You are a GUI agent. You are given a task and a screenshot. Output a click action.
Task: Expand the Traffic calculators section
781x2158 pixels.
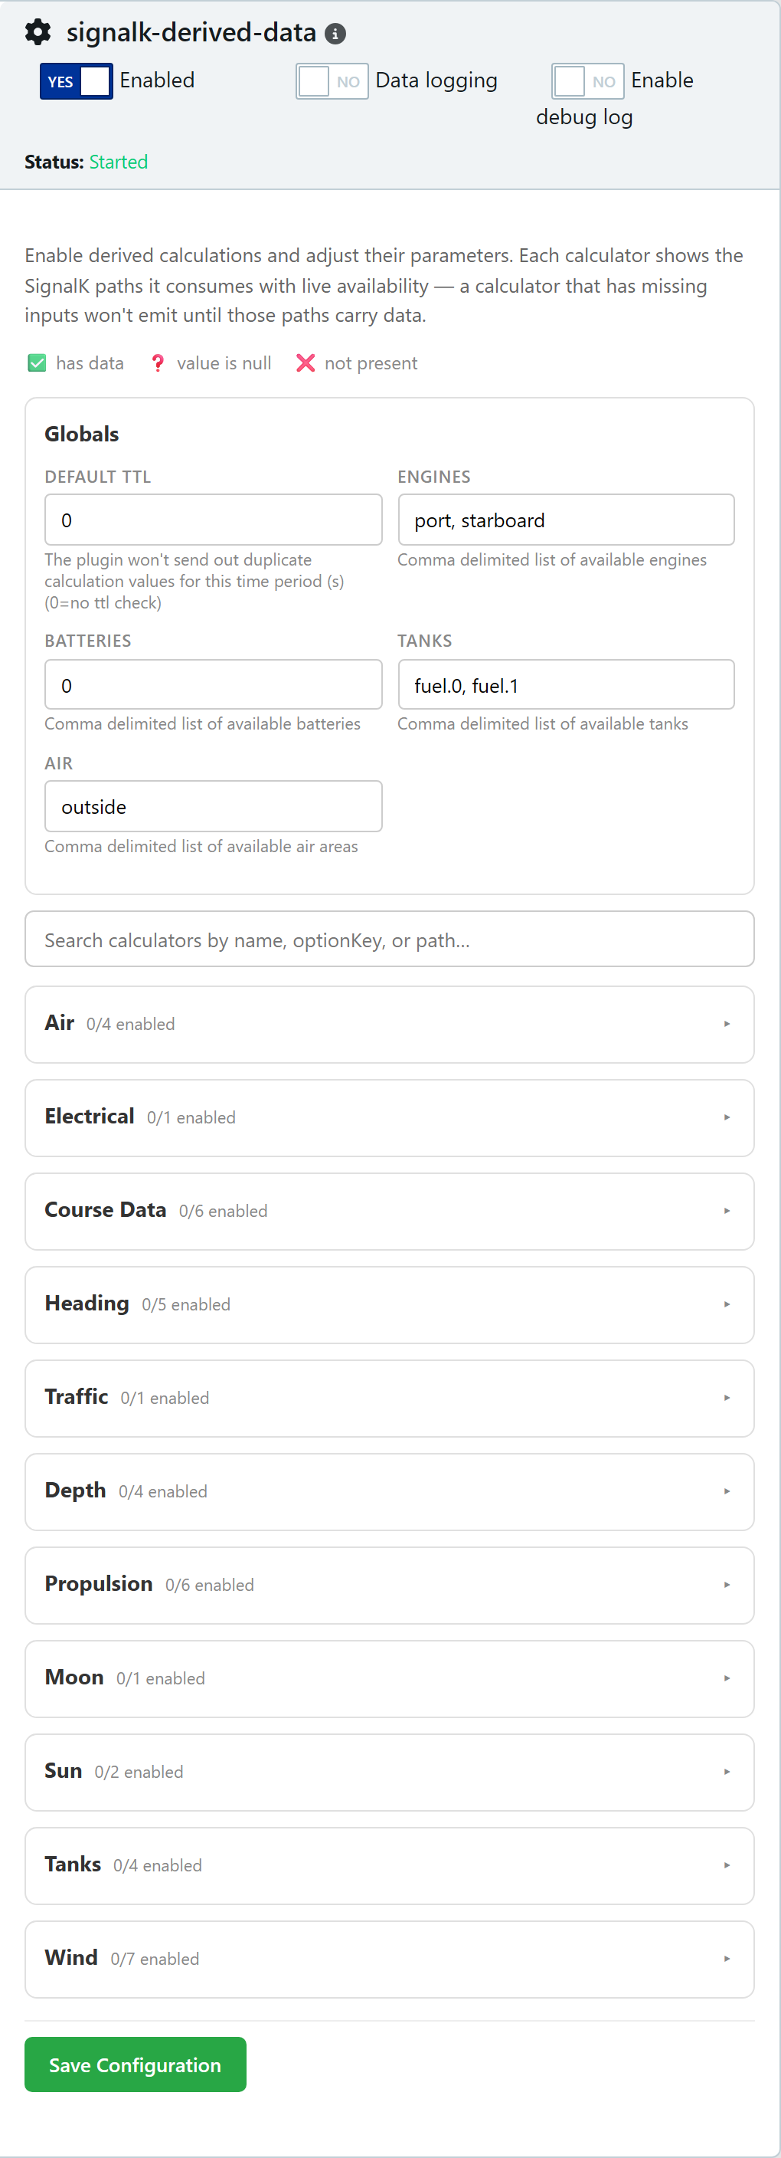click(389, 1398)
